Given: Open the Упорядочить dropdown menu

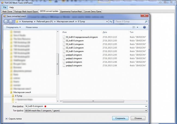Looking at the screenshot, I should [x=13, y=27].
